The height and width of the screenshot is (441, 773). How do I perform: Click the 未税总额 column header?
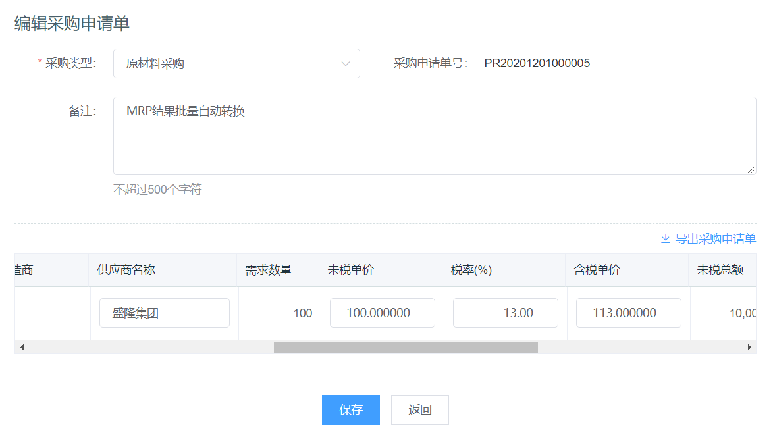tap(720, 270)
